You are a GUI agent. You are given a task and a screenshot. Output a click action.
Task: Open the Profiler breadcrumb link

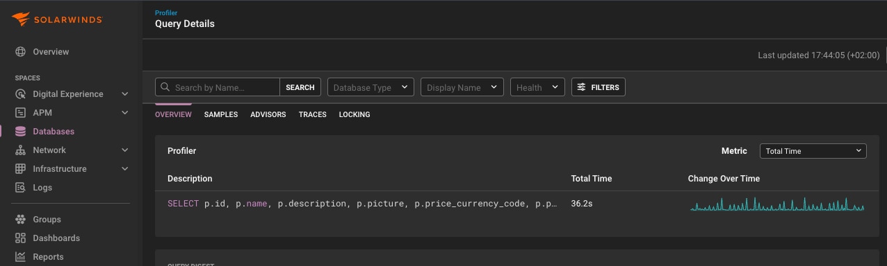pos(166,12)
